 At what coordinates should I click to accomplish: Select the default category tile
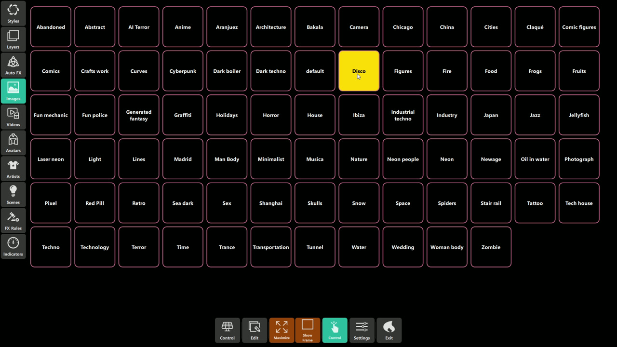click(315, 71)
